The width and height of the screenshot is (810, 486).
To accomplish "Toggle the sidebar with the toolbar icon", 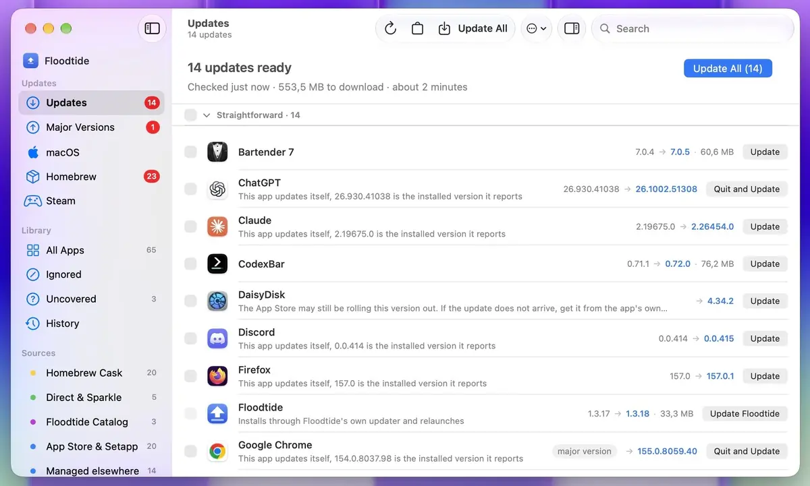I will [x=152, y=28].
